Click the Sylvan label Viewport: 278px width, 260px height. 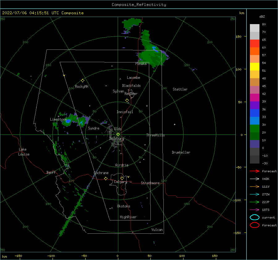(118, 91)
